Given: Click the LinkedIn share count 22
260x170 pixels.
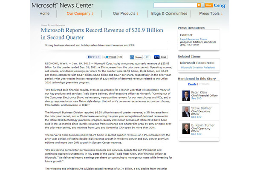Looking at the screenshot, I should coord(147,57).
